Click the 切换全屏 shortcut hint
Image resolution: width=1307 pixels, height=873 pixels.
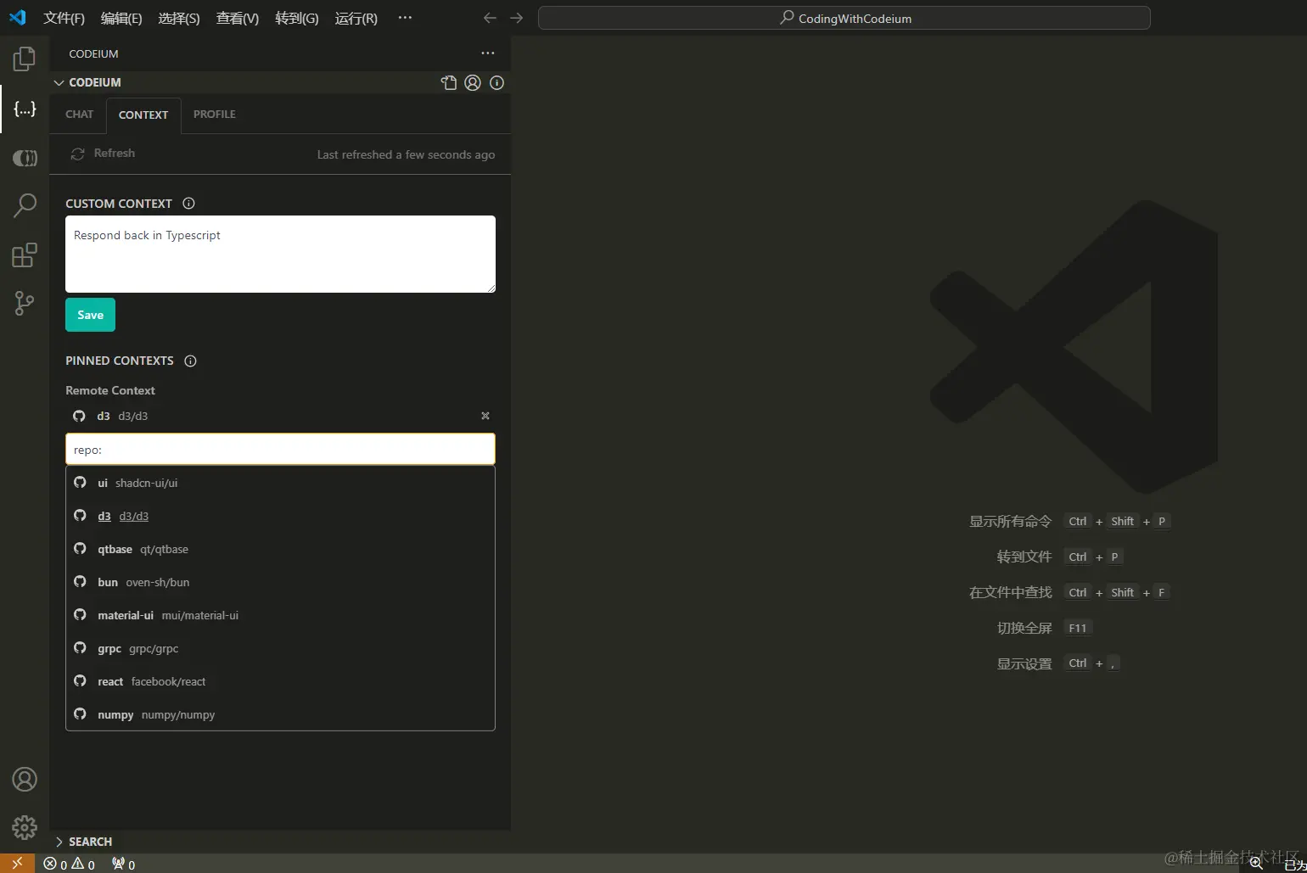tap(1044, 628)
